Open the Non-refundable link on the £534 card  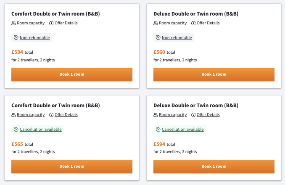(35, 38)
